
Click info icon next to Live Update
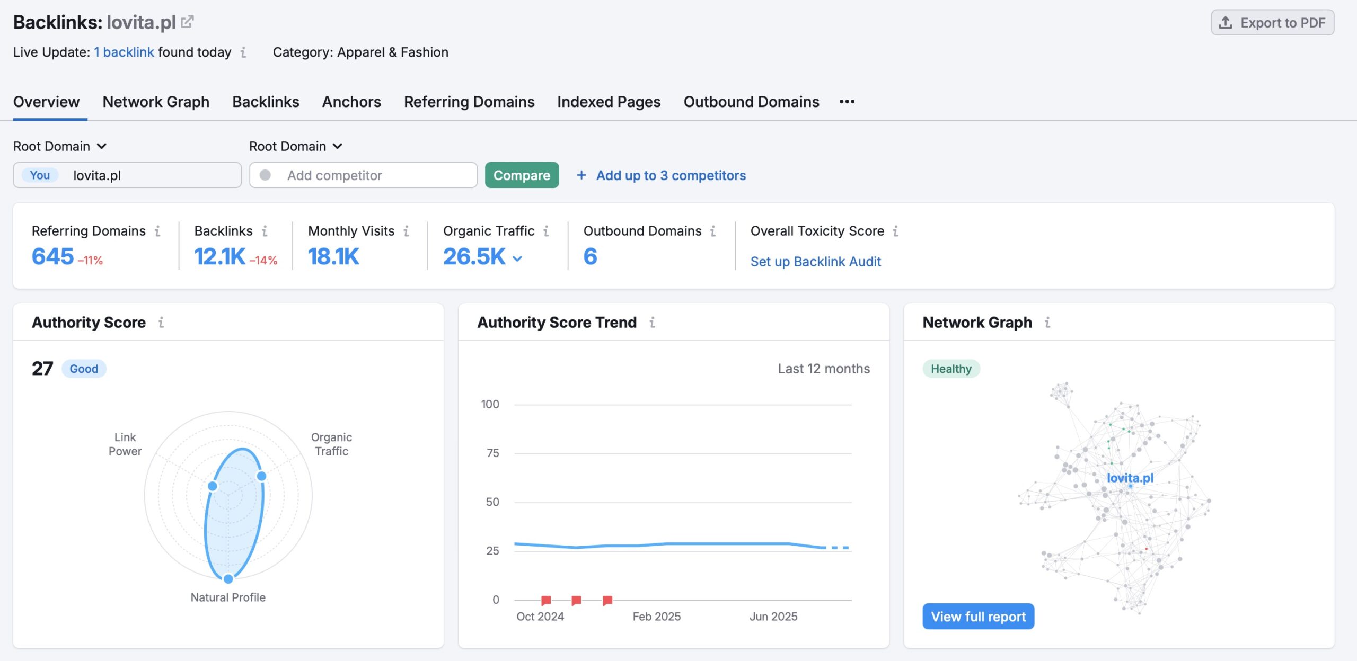(x=243, y=52)
